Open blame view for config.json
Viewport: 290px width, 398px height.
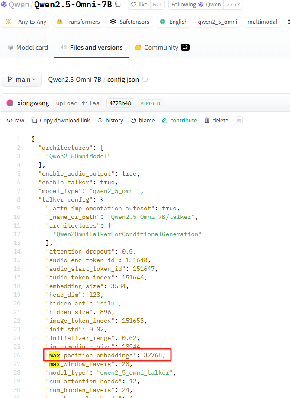(142, 120)
